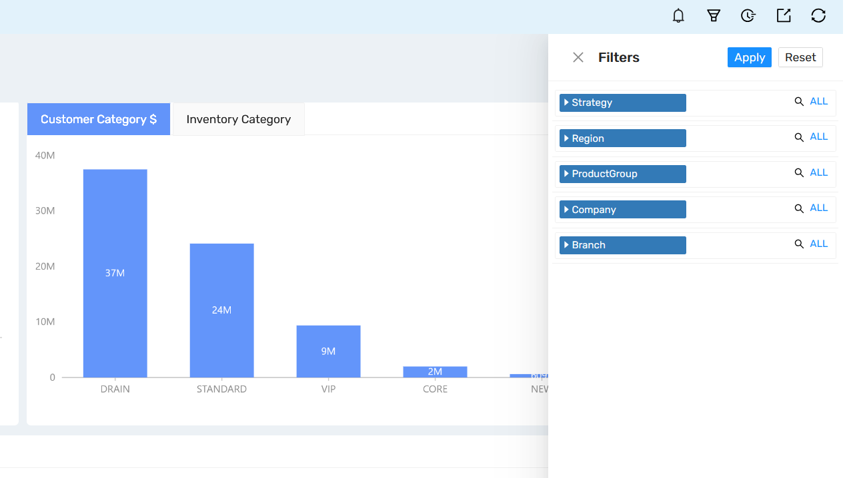
Task: Reset all filters
Action: coord(800,57)
